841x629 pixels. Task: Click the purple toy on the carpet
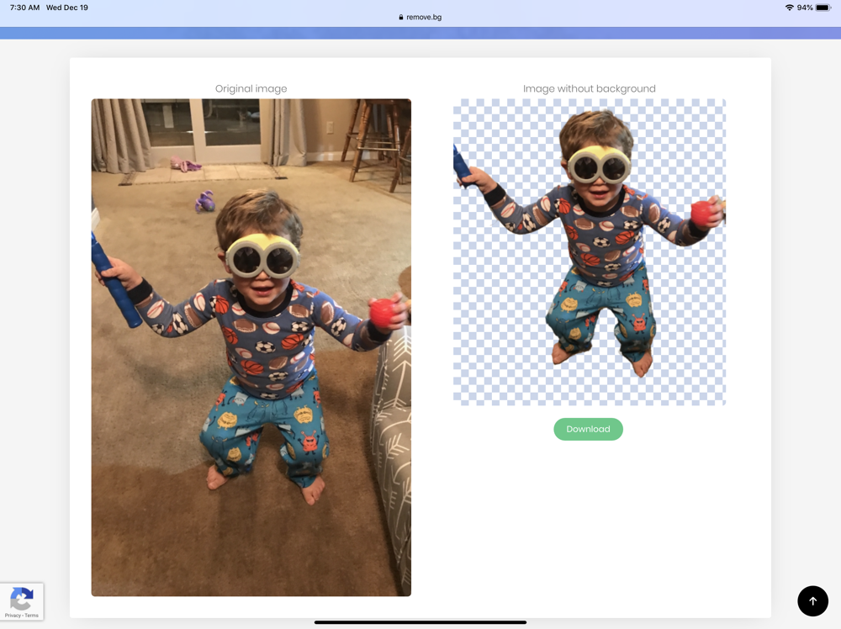click(204, 202)
